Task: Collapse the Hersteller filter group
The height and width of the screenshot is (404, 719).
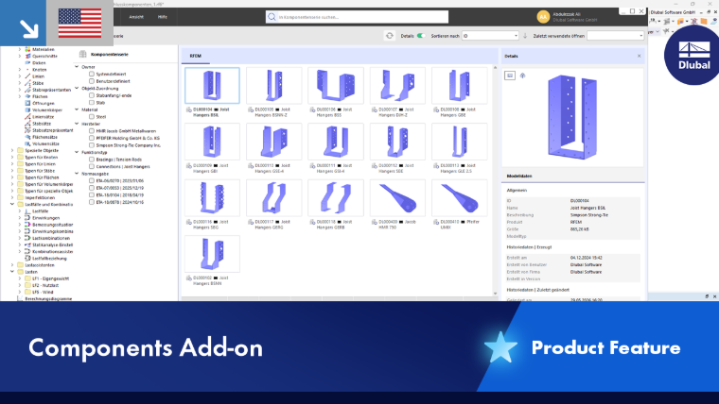Action: 77,124
